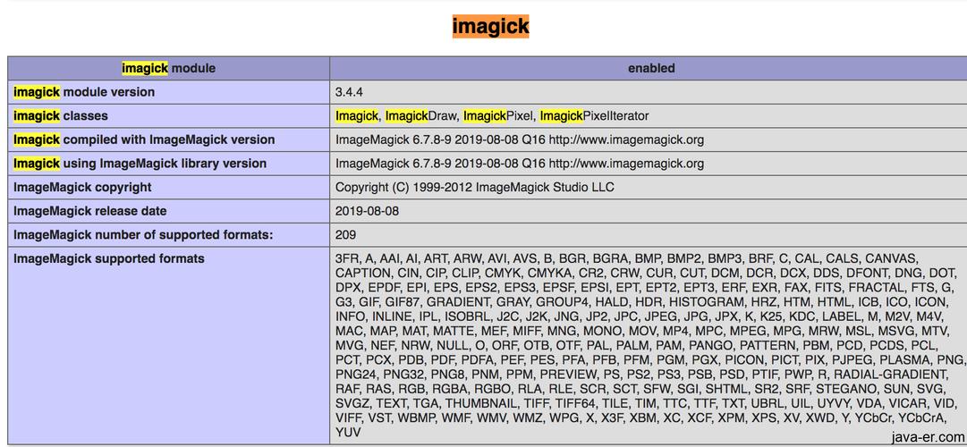This screenshot has height=447, width=967.
Task: Click the classes list starting 'Imagick, ImagickDraw'
Action: click(x=492, y=116)
